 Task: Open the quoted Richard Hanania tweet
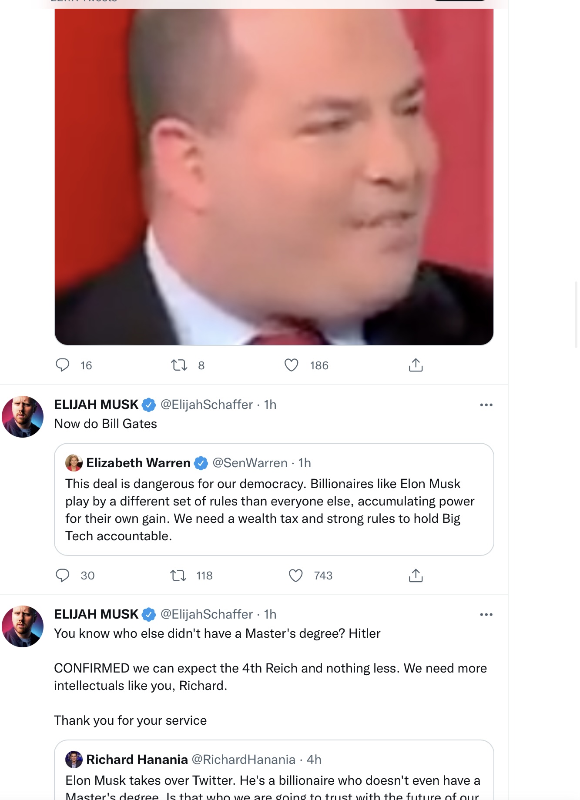274,770
